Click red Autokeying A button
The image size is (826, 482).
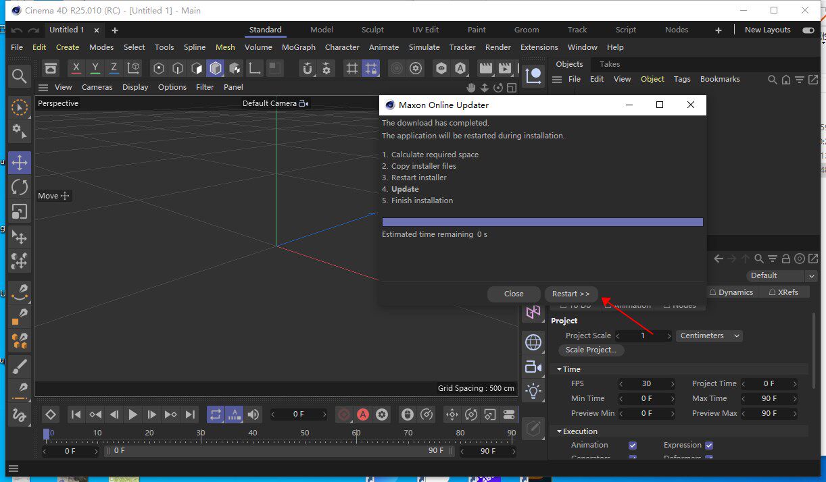coord(363,414)
